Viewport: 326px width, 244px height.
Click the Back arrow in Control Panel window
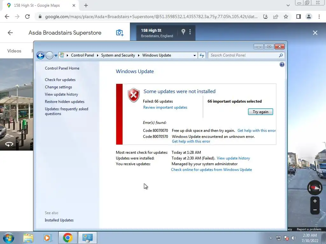click(40, 55)
